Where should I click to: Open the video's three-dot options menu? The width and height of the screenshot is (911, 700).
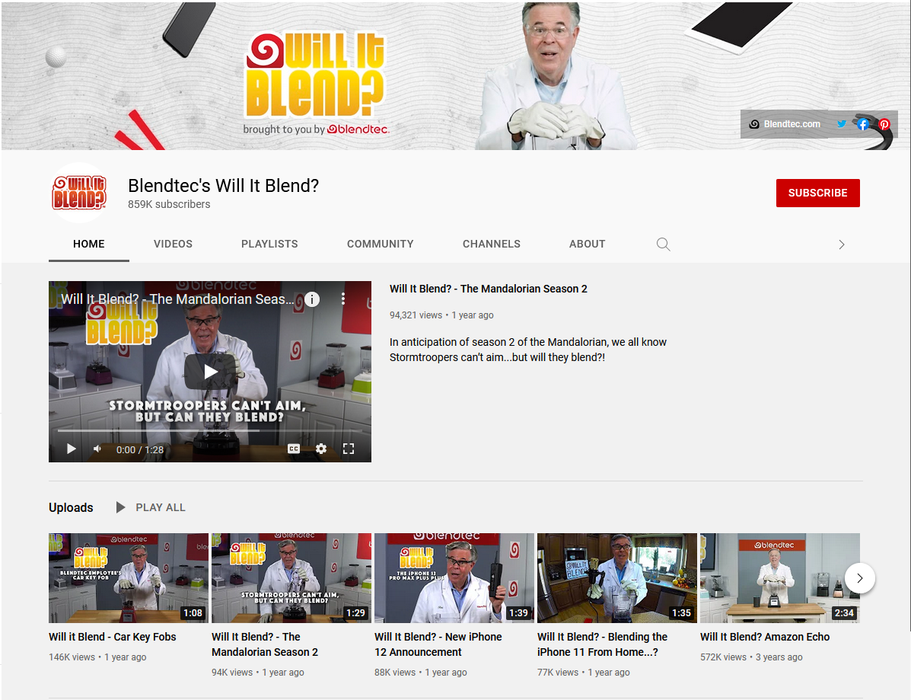point(342,299)
